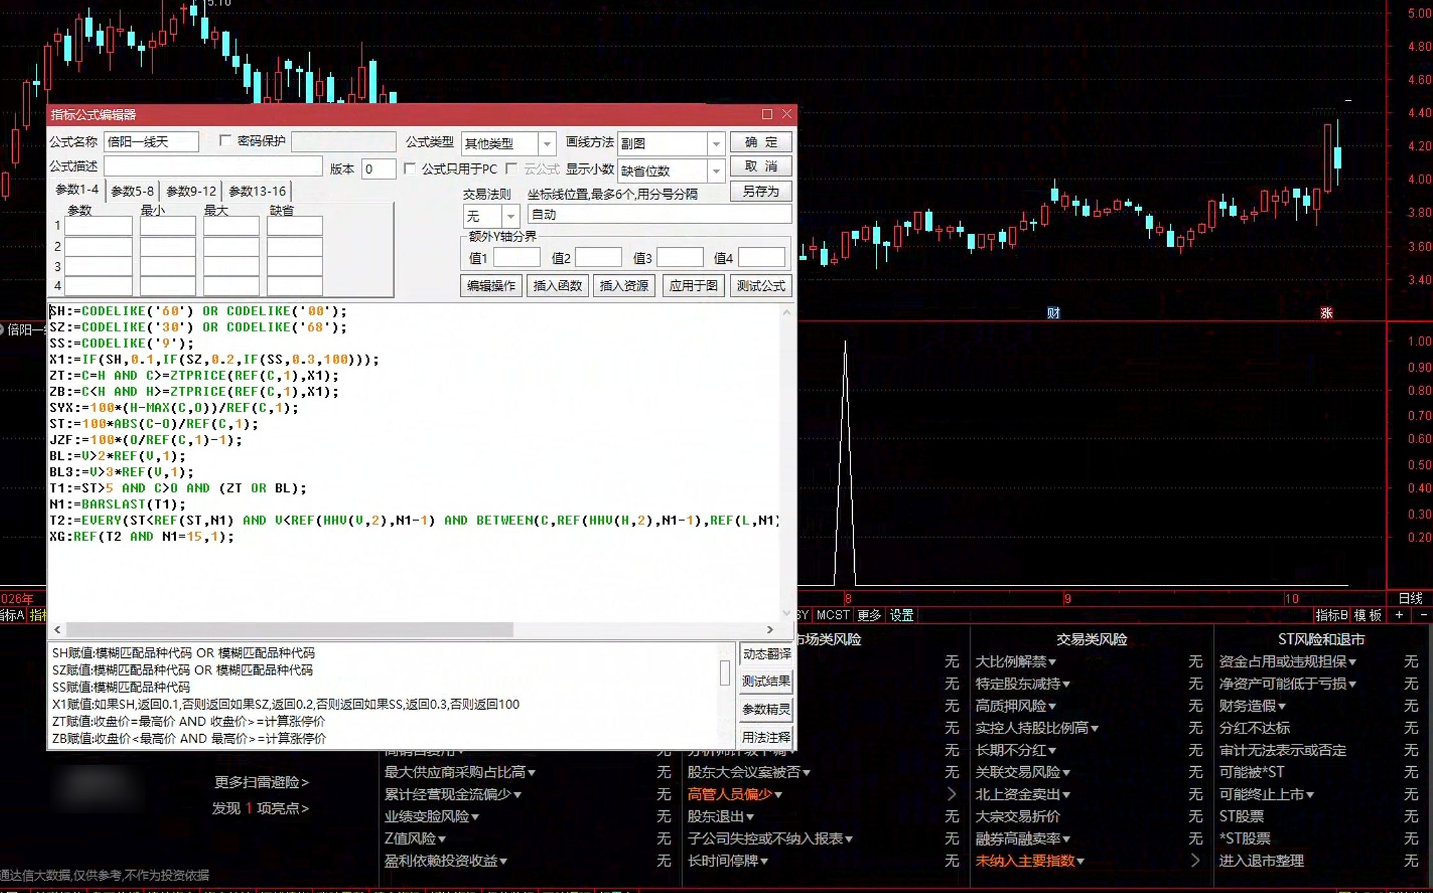Open the 显示小数 dropdown
The image size is (1433, 893).
click(716, 170)
